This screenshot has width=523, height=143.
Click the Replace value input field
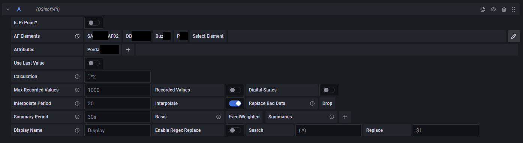[446, 130]
